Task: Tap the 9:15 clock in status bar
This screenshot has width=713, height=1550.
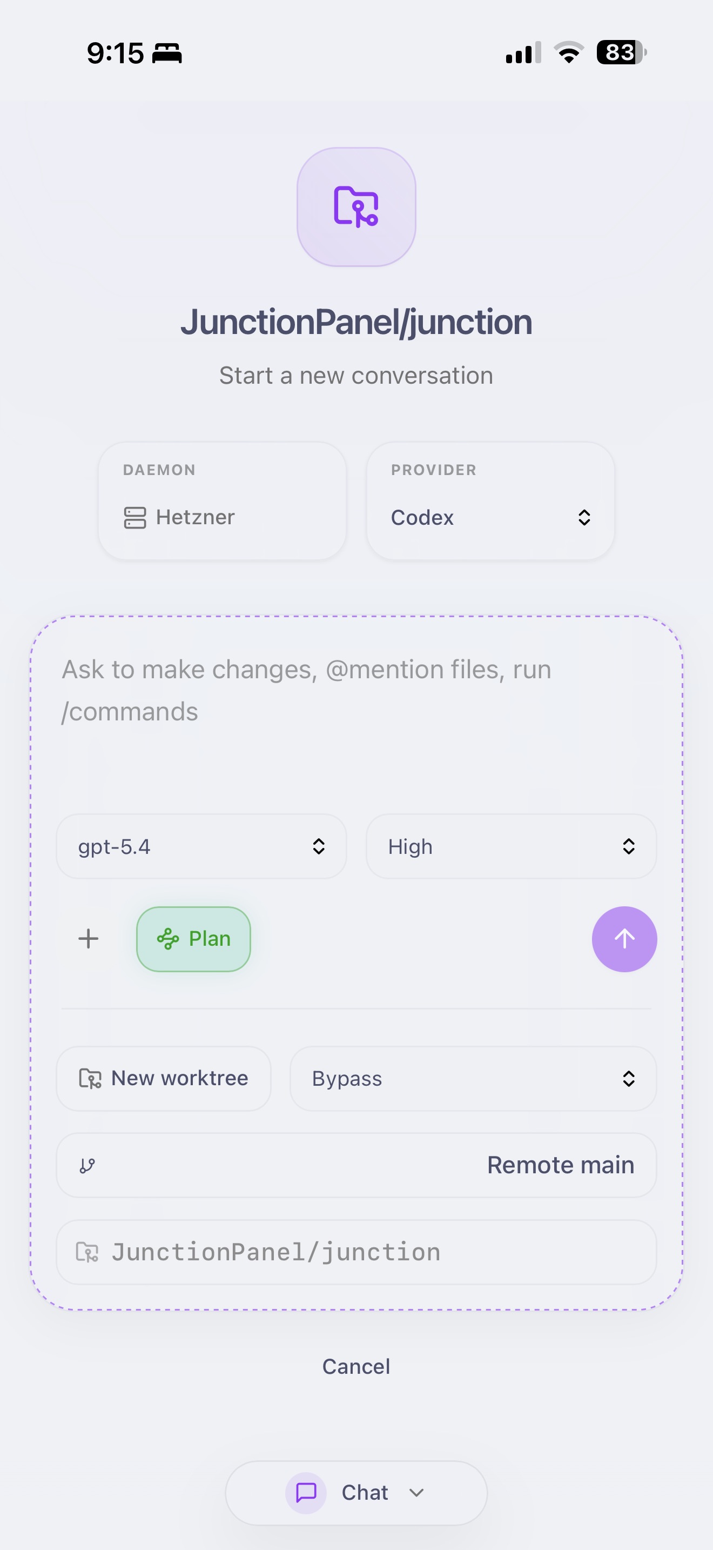Action: click(116, 53)
